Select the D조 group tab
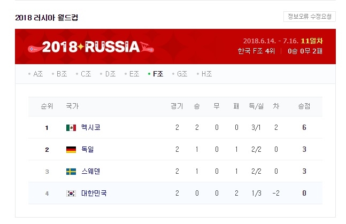 pyautogui.click(x=109, y=74)
